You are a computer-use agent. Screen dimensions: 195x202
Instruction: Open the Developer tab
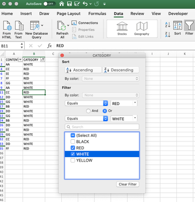click(x=178, y=14)
